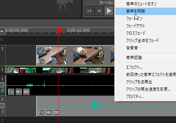The image size is (176, 123).
Task: Toggle gray button on audio track 1 header
Action: point(2,85)
